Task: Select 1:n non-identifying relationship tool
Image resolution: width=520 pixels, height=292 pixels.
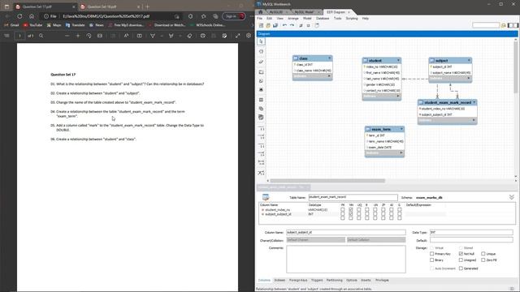Action: point(262,137)
